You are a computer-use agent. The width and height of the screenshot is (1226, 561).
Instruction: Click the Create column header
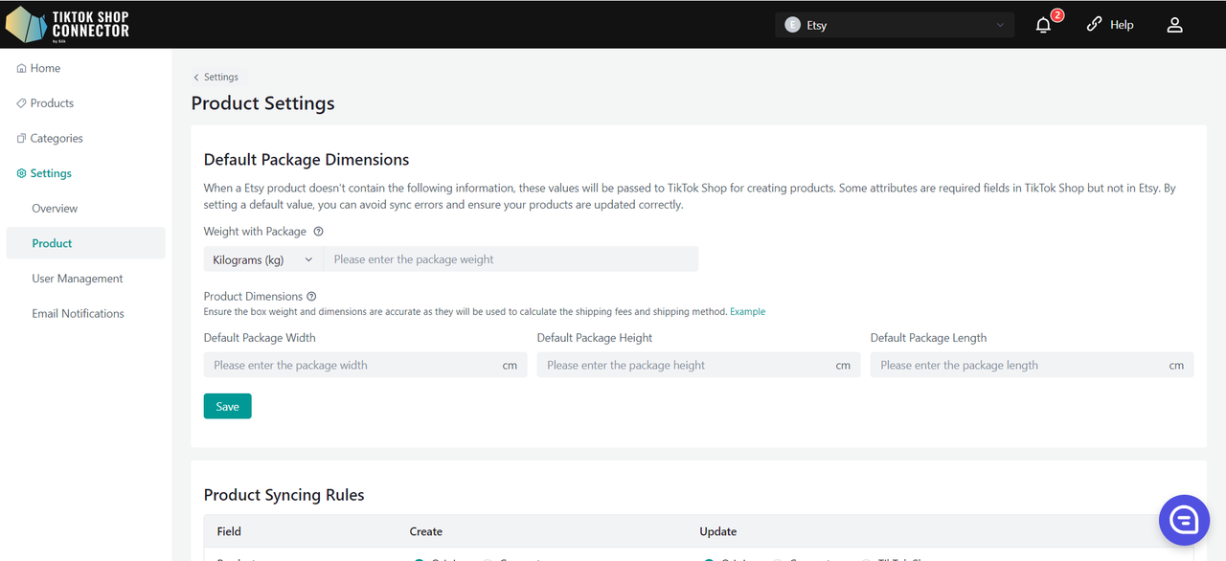pyautogui.click(x=426, y=531)
